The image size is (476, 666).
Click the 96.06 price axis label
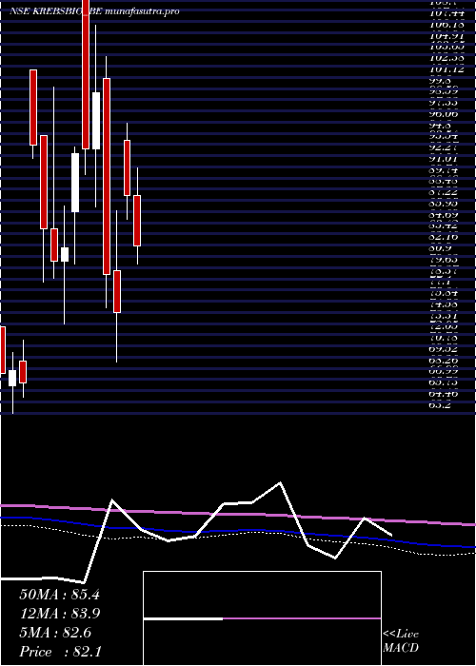tap(445, 114)
